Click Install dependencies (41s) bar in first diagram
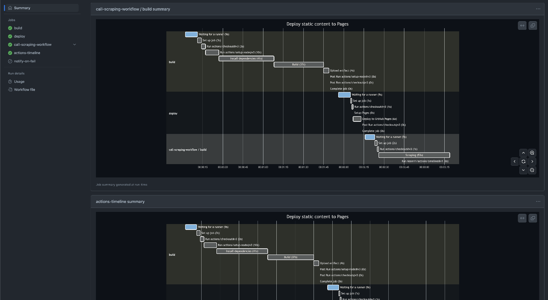 click(x=246, y=58)
